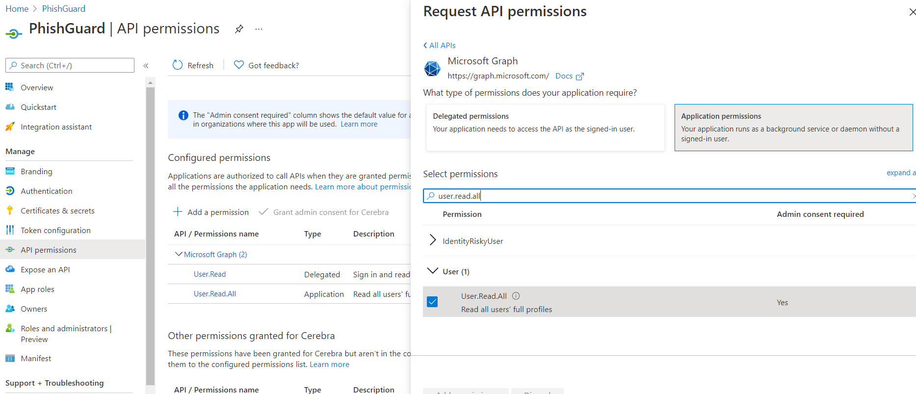Open the ellipsis more options menu

click(x=259, y=29)
